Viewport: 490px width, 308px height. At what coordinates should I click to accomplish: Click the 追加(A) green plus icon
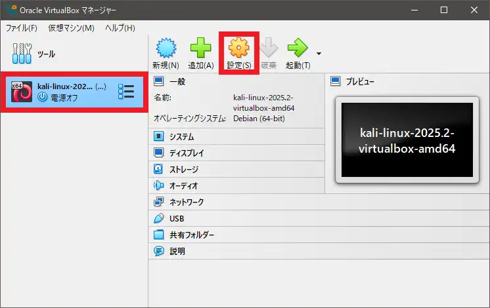(x=200, y=48)
